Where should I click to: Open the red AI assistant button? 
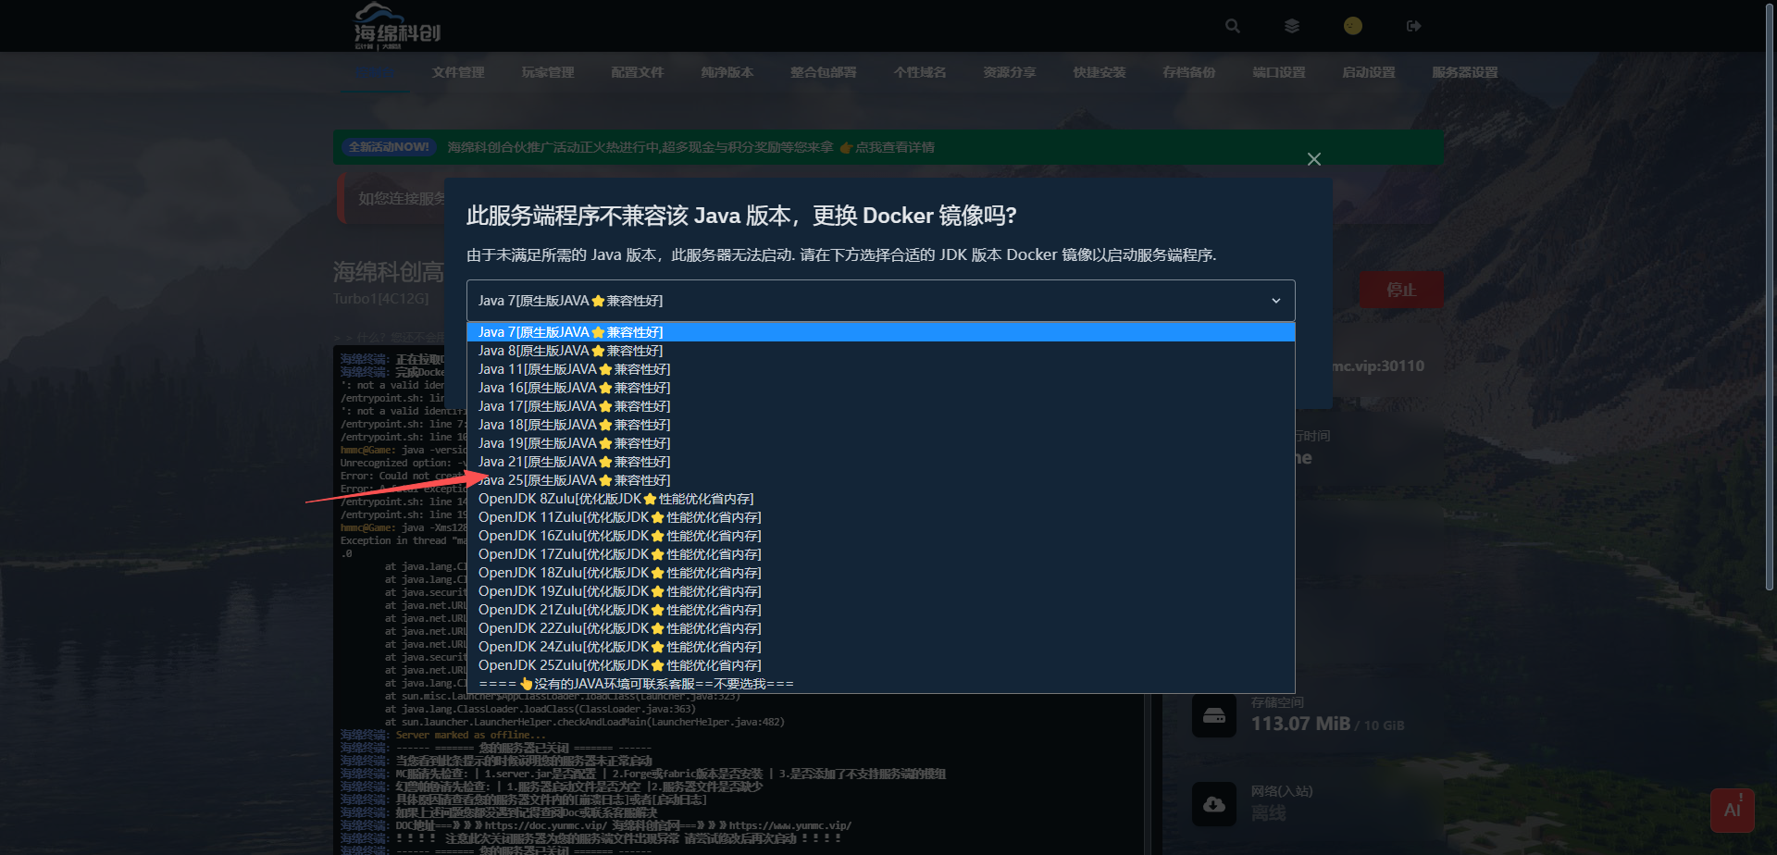click(x=1732, y=810)
